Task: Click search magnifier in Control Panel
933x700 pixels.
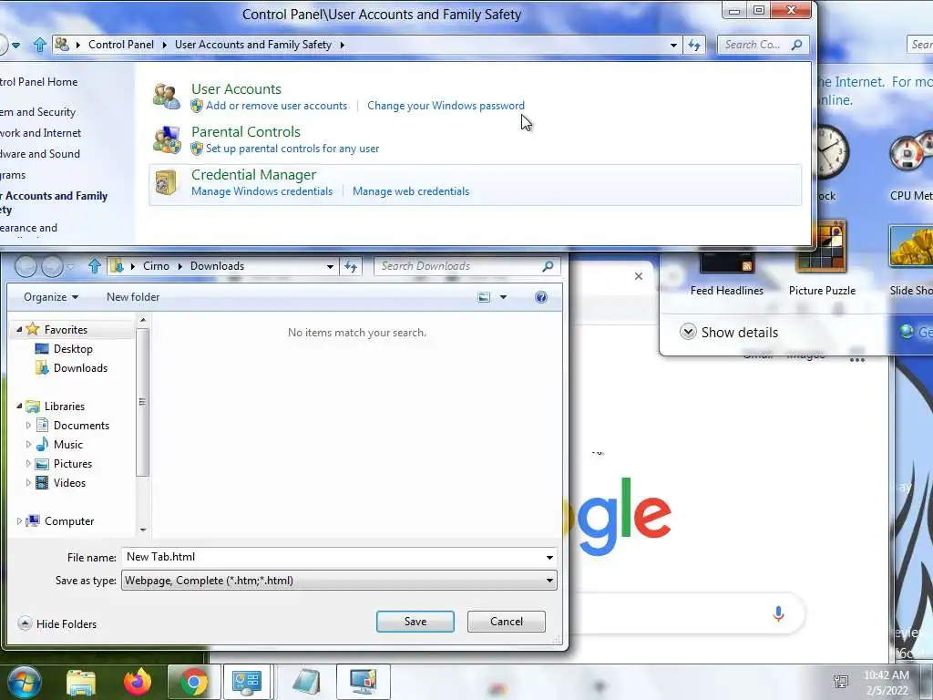Action: 796,45
